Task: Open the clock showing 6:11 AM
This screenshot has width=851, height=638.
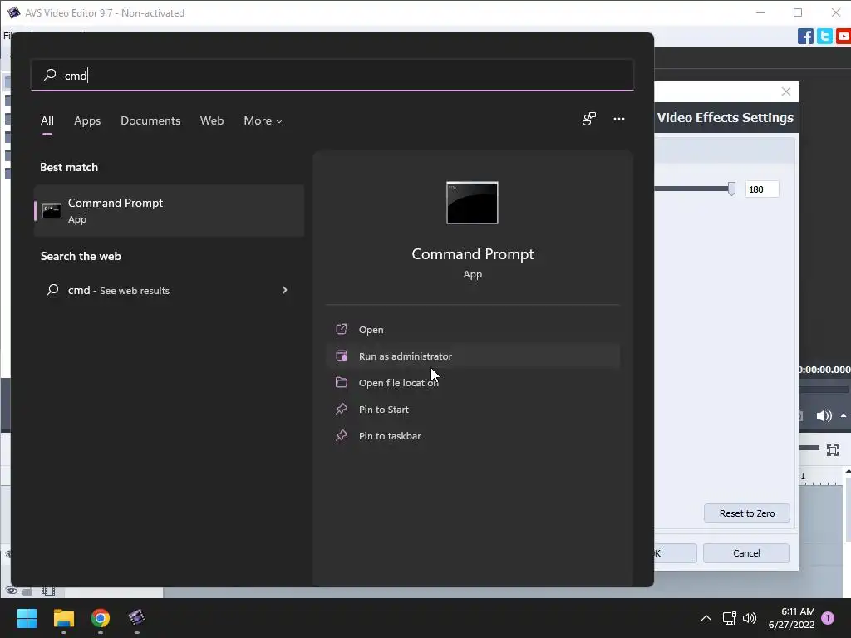Action: point(791,618)
